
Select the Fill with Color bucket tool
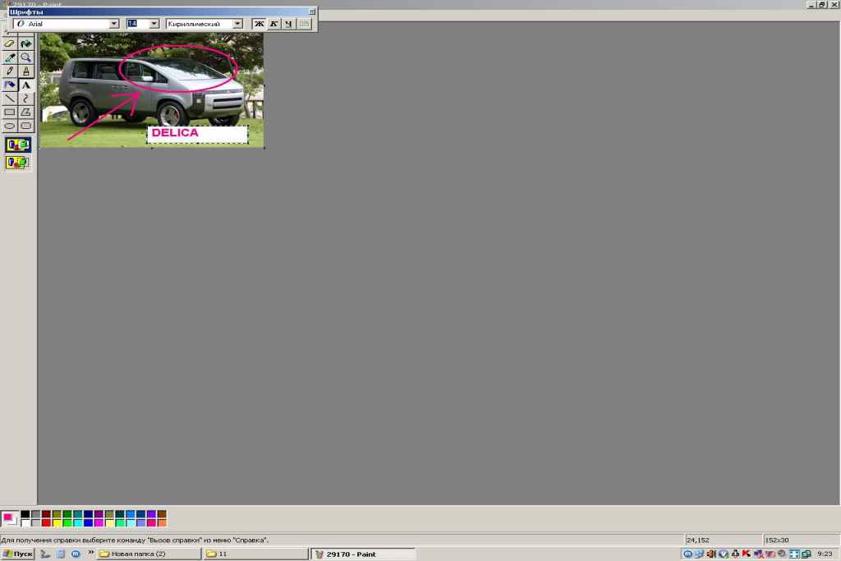coord(26,44)
